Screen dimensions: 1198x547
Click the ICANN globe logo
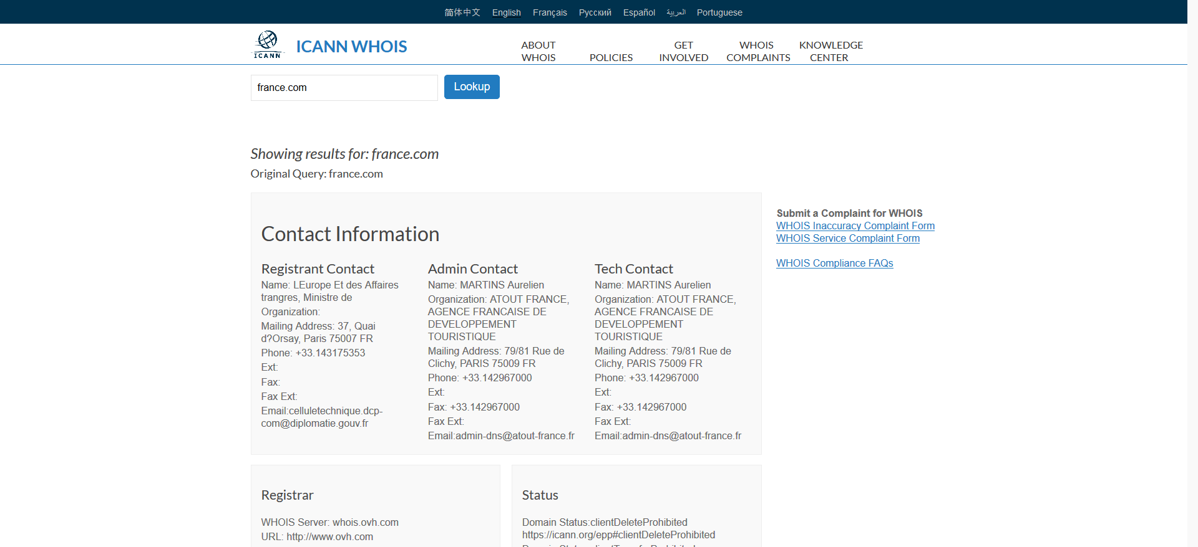pos(268,45)
